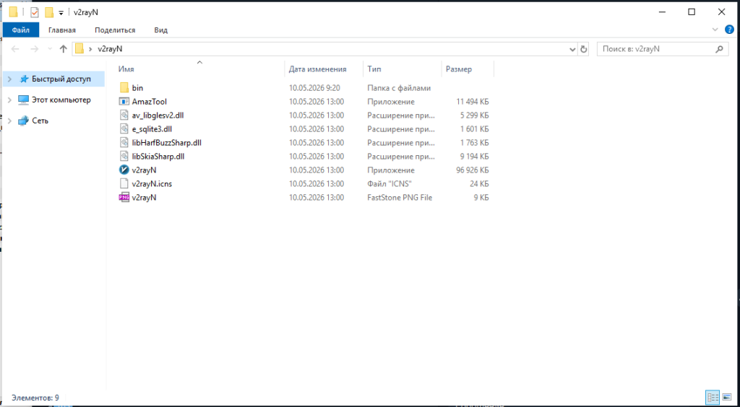Select the v2rayN PNG file icon

124,198
